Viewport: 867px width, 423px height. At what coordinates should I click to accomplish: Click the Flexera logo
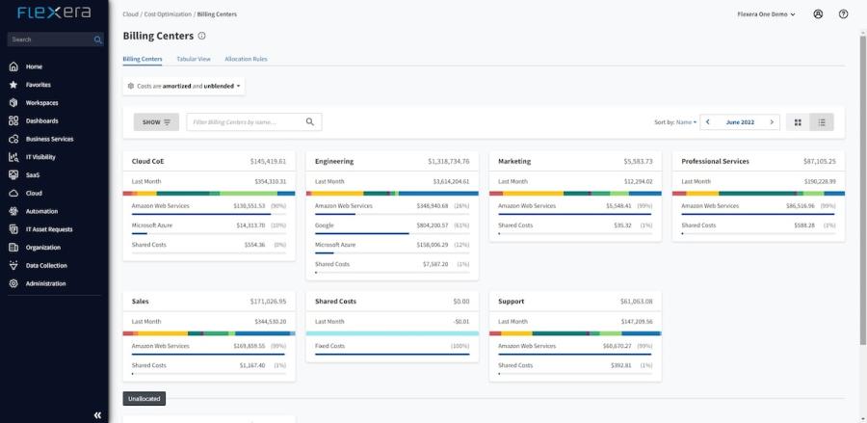coord(54,13)
